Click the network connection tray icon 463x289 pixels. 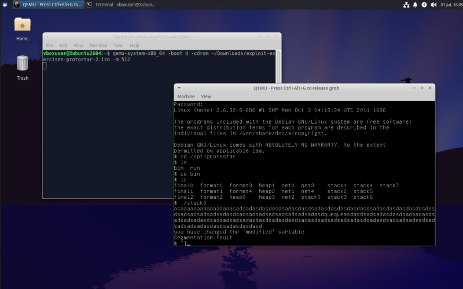pos(406,5)
